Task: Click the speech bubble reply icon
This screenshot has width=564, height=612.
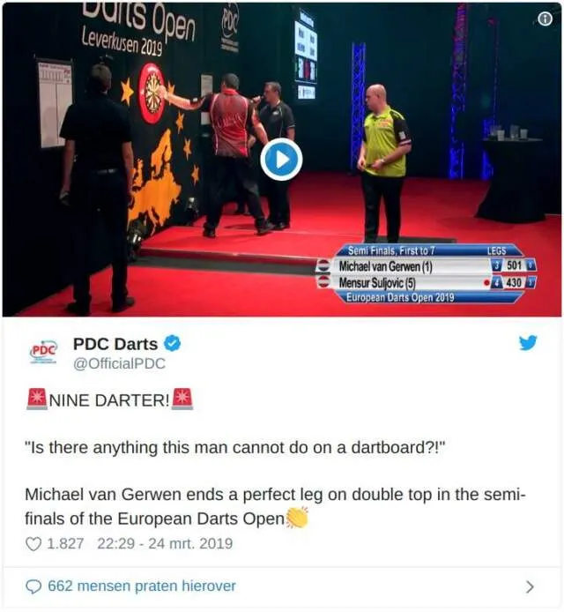Action: pyautogui.click(x=33, y=586)
